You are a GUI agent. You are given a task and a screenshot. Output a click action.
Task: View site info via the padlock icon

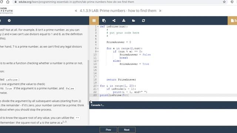pos(16,2)
